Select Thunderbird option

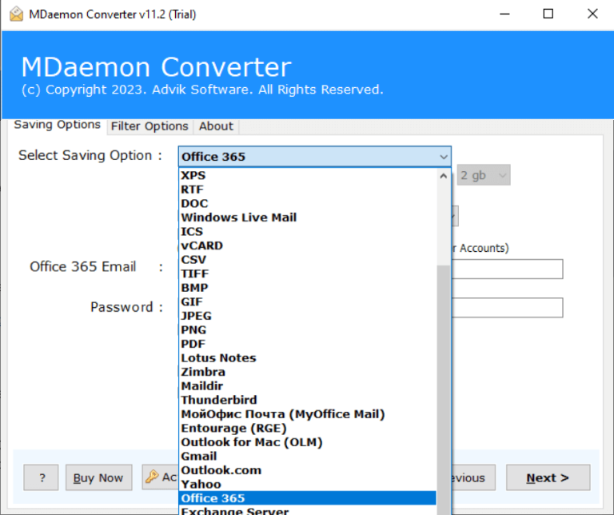point(308,401)
